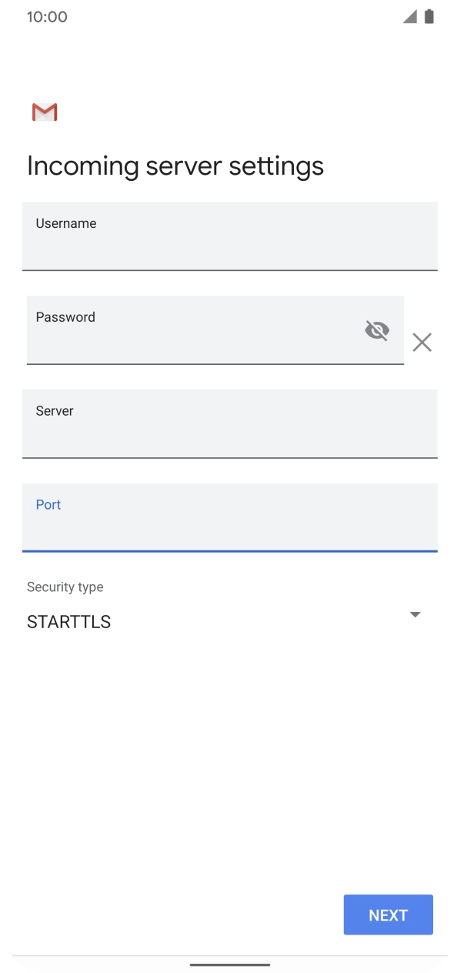Focus the Password input field
The width and height of the screenshot is (460, 973).
(x=215, y=330)
